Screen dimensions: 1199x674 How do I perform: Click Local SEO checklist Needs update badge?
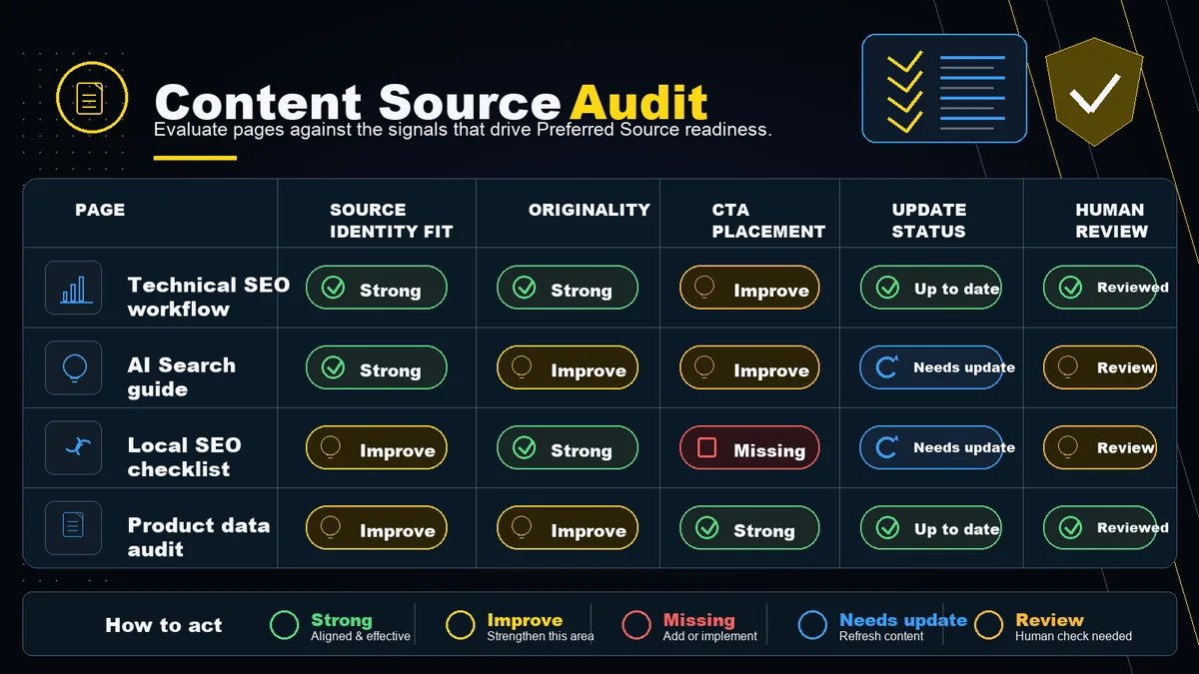pos(931,448)
